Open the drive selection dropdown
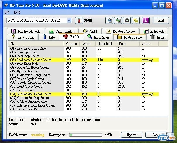 (69, 20)
